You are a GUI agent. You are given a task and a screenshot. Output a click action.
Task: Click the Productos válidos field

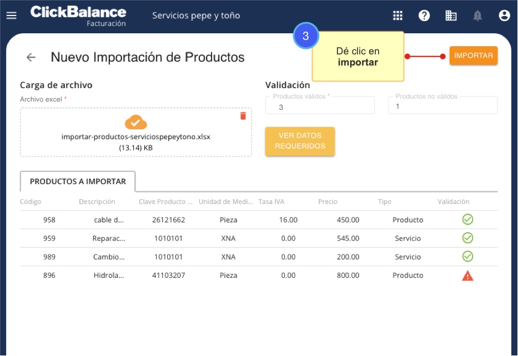[320, 106]
